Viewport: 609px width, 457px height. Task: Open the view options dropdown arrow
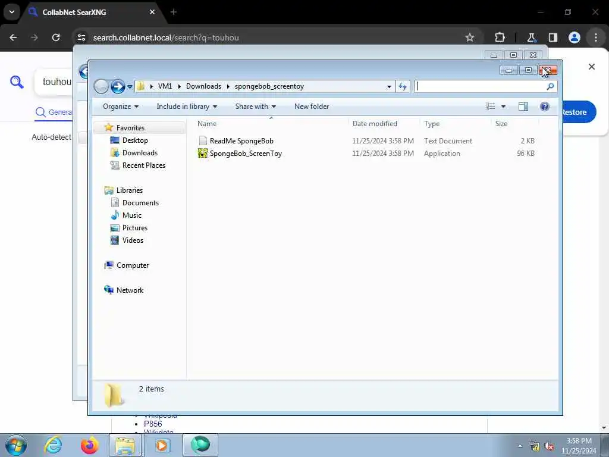point(503,107)
